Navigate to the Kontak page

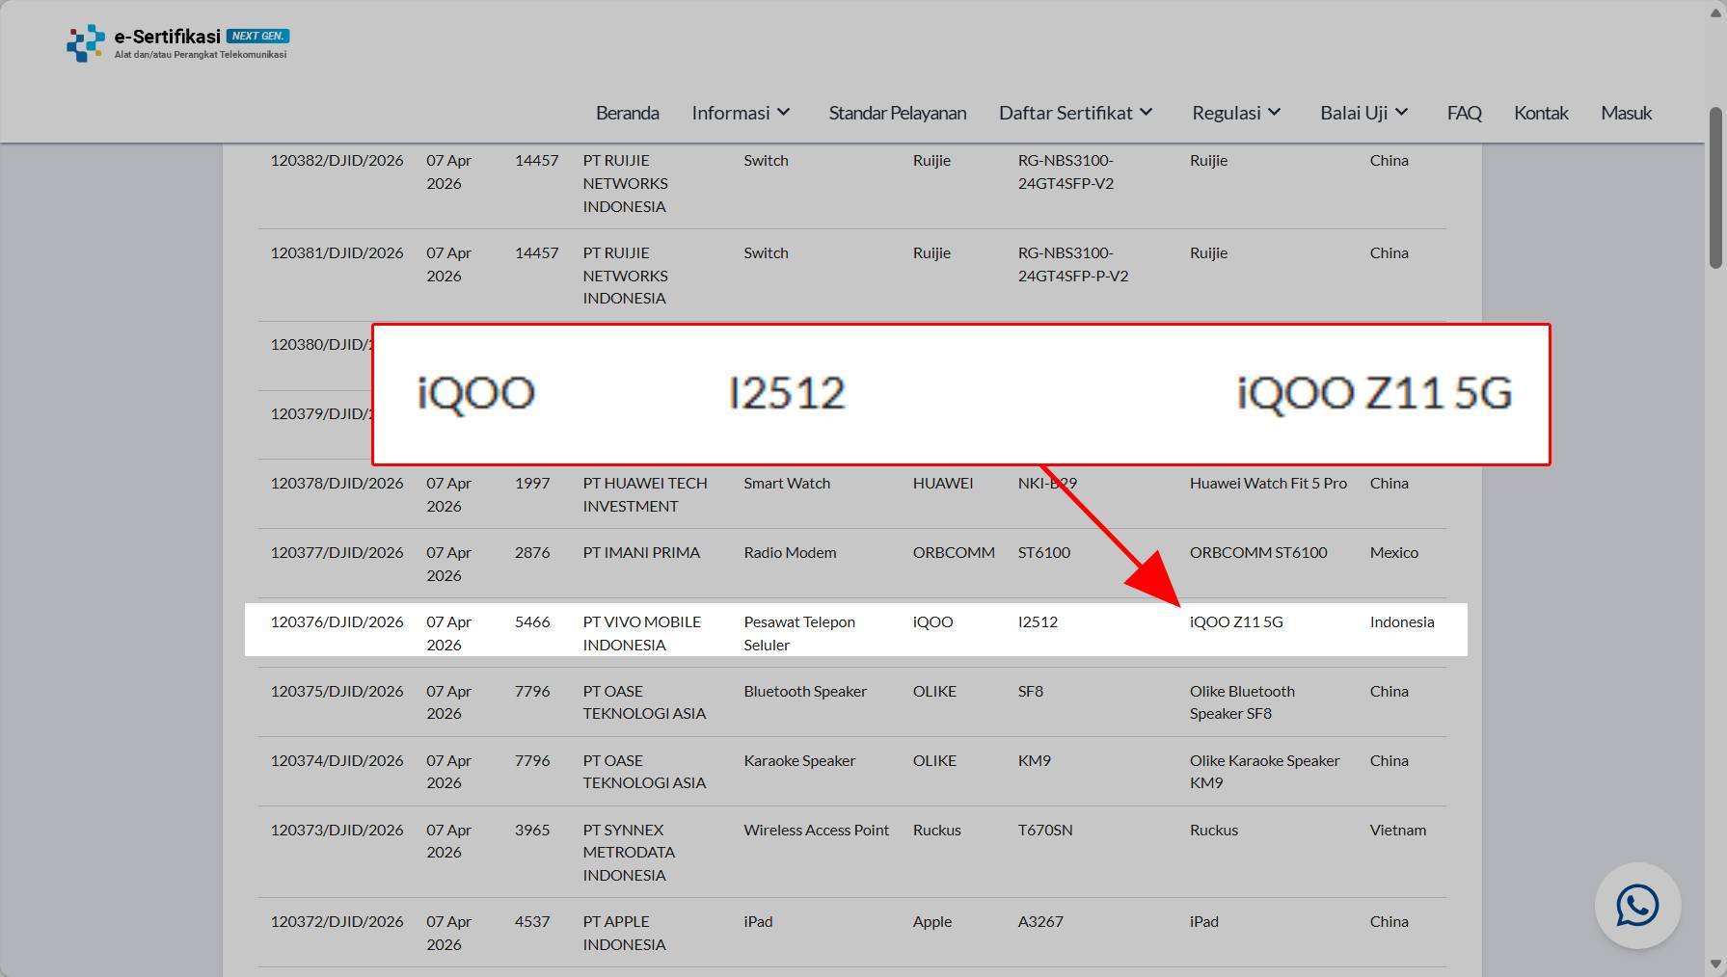[1541, 113]
